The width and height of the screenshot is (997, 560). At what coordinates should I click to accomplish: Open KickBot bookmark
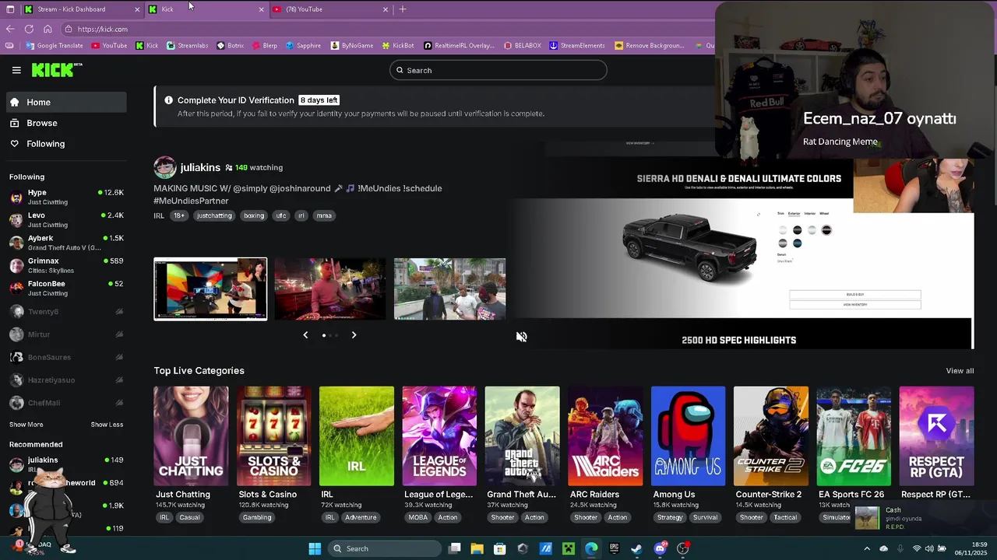coord(398,46)
